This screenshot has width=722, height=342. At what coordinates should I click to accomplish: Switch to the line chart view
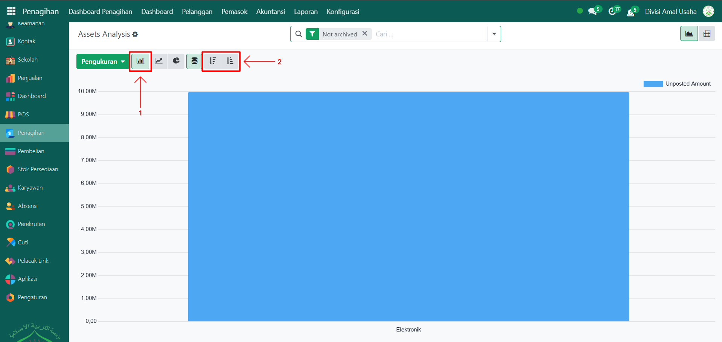[x=159, y=61]
